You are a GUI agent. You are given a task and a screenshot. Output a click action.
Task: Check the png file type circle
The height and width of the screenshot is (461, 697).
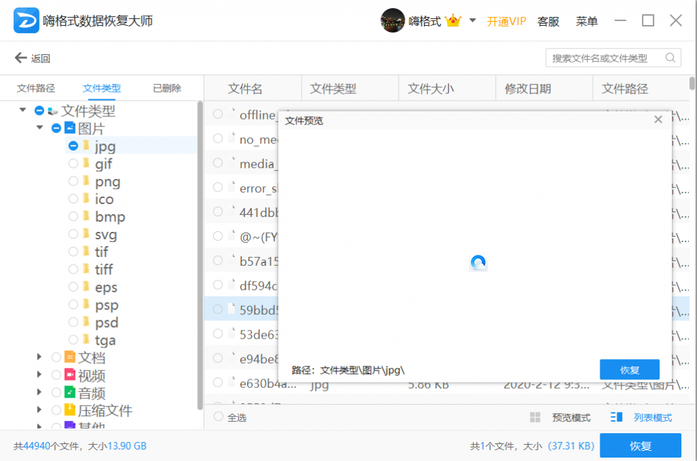74,181
